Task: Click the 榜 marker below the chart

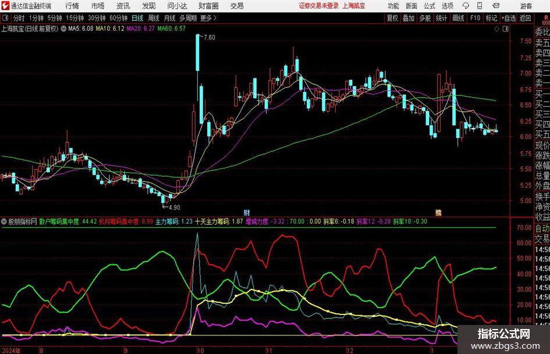Action: coord(438,212)
